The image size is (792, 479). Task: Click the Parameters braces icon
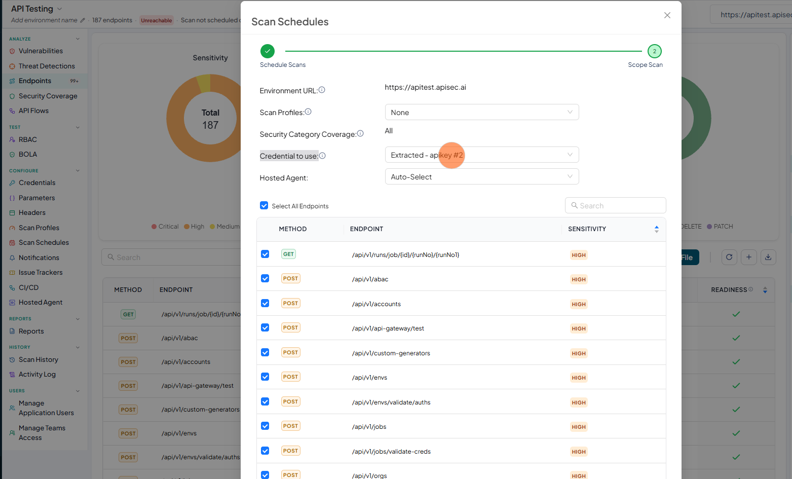pyautogui.click(x=12, y=198)
